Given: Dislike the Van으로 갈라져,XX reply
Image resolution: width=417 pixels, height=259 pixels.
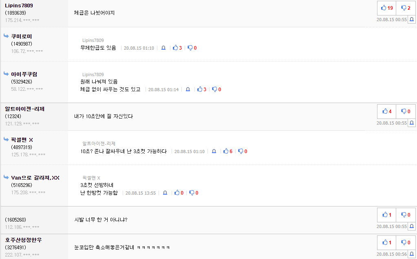Looking at the screenshot, I should pyautogui.click(x=194, y=193).
